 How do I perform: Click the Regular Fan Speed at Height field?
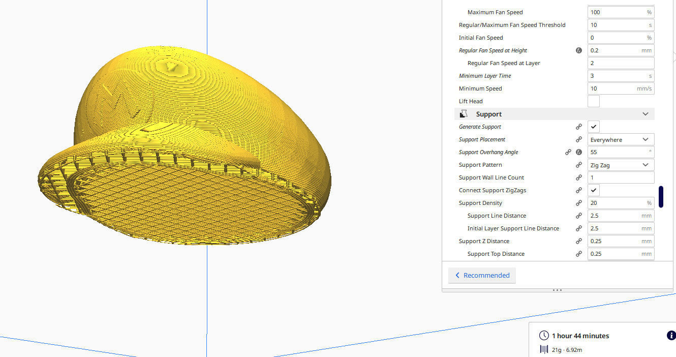pyautogui.click(x=621, y=50)
